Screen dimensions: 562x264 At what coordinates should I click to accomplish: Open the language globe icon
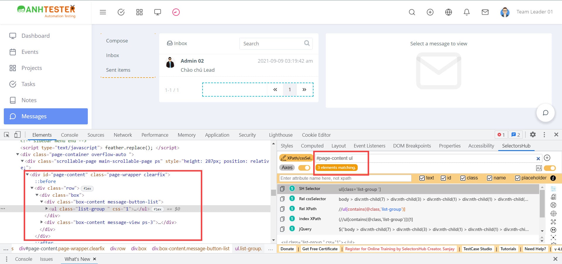[x=448, y=12]
